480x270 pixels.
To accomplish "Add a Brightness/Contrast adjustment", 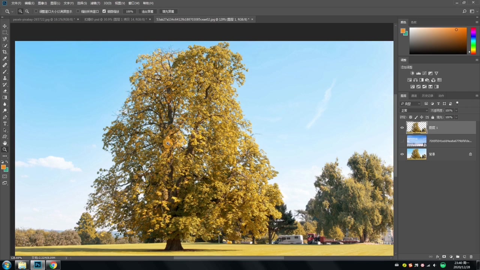I will pos(412,73).
